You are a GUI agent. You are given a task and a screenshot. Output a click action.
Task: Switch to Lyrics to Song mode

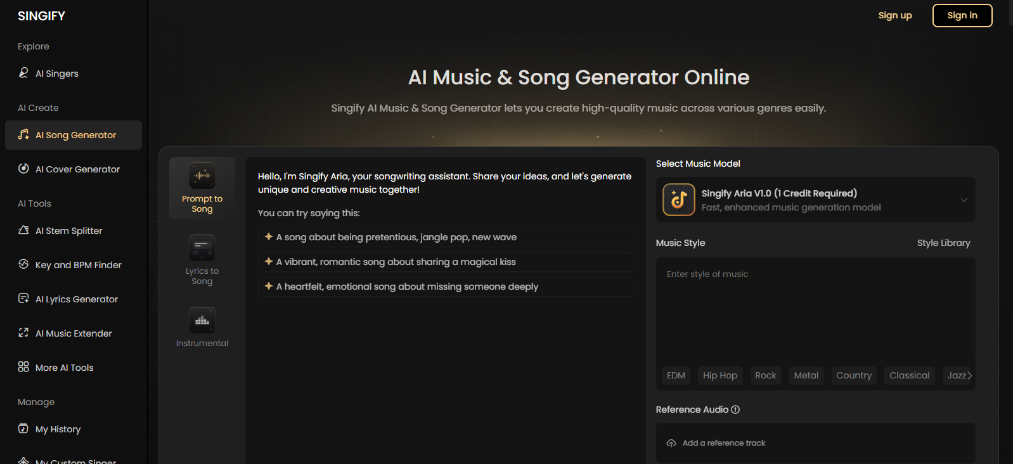202,261
